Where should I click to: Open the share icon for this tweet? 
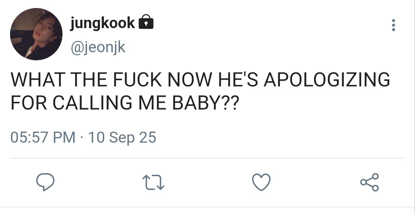(x=369, y=182)
